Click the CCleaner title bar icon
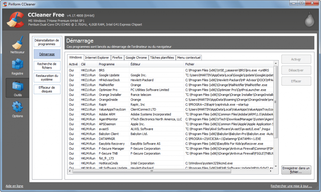The width and height of the screenshot is (321, 192). pos(5,4)
